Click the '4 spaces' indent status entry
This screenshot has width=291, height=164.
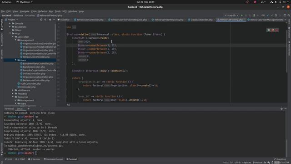click(x=246, y=163)
